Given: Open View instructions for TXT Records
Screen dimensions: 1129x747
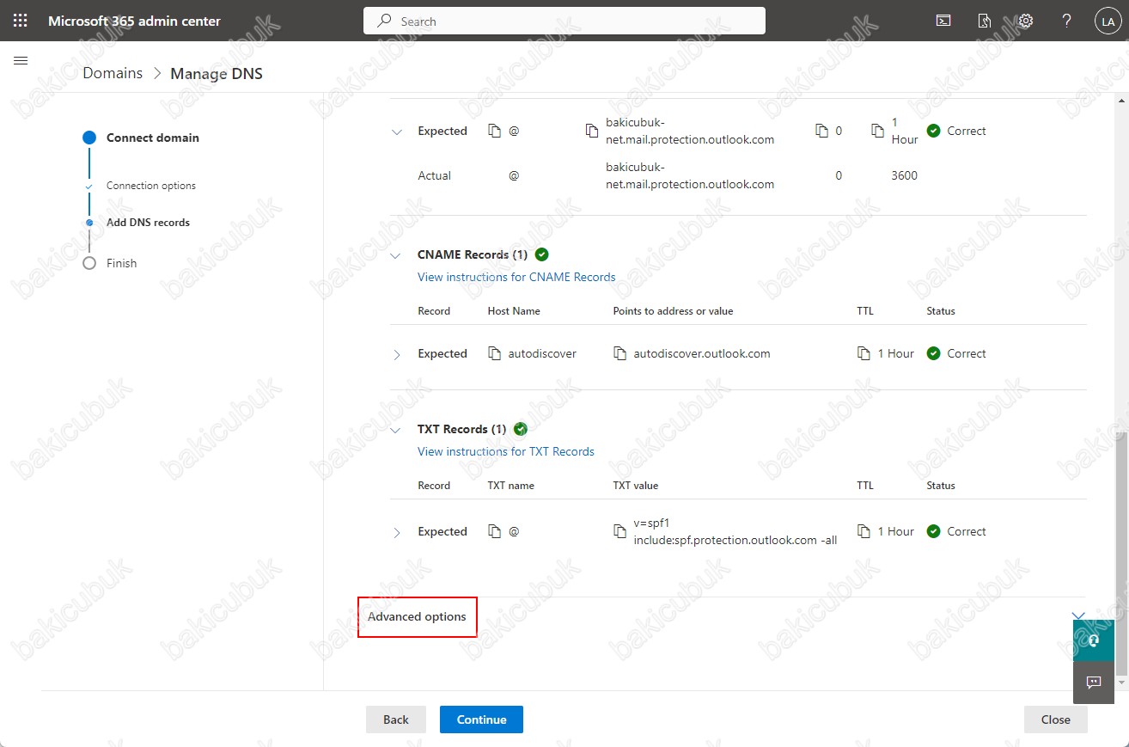Looking at the screenshot, I should point(506,451).
